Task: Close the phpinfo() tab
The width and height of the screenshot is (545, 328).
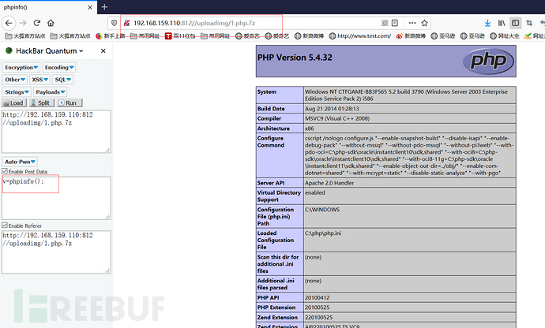Action: [90, 7]
